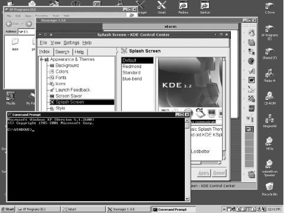The image size is (284, 213).
Task: Open the CD-ROM desktop shortcut
Action: coord(269,98)
